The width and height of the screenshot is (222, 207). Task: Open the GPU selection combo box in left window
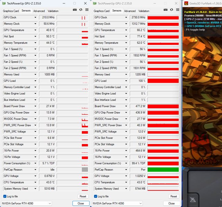click(x=27, y=203)
